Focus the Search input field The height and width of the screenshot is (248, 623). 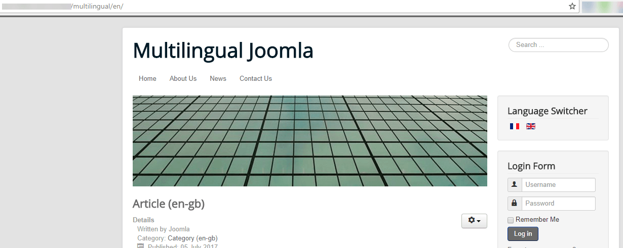coord(559,45)
